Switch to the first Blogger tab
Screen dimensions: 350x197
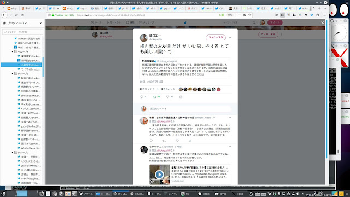click(x=12, y=8)
